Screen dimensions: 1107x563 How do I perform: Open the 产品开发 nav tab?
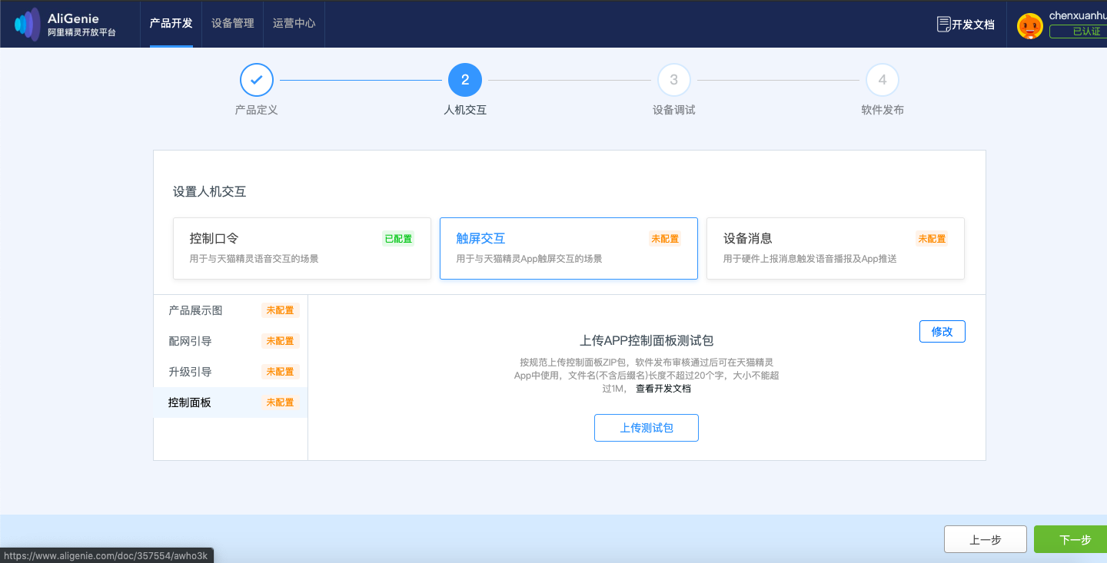[x=171, y=23]
